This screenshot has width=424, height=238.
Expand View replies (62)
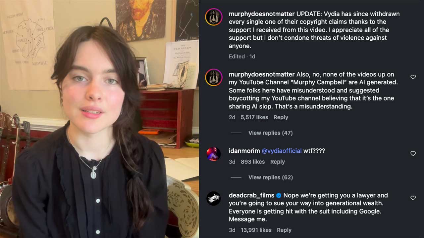(271, 178)
